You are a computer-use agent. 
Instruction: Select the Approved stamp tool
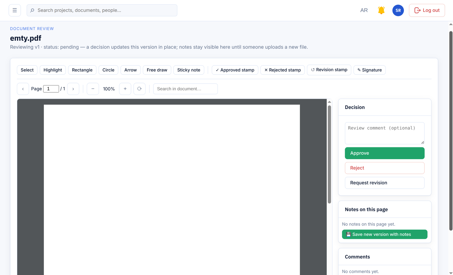click(x=235, y=70)
